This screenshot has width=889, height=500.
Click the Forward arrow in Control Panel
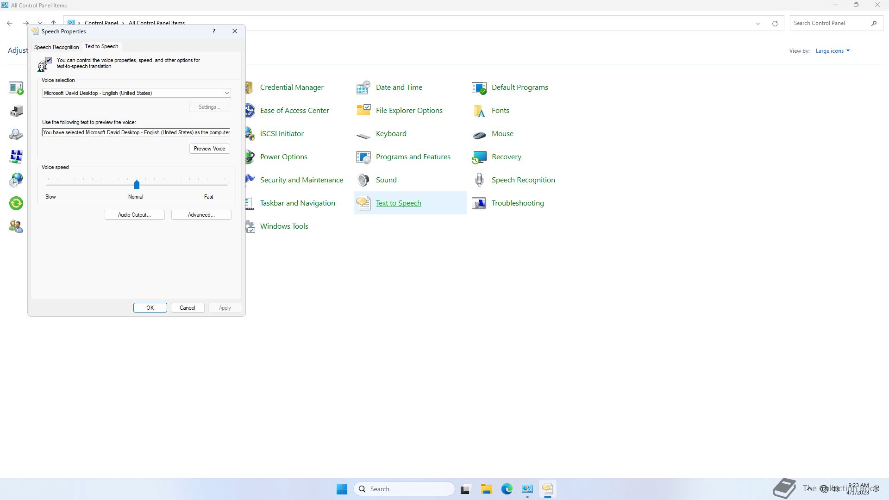point(25,23)
